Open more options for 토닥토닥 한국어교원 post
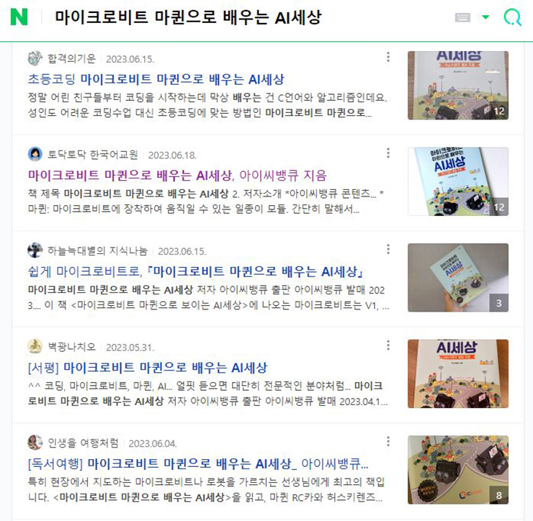 point(388,153)
